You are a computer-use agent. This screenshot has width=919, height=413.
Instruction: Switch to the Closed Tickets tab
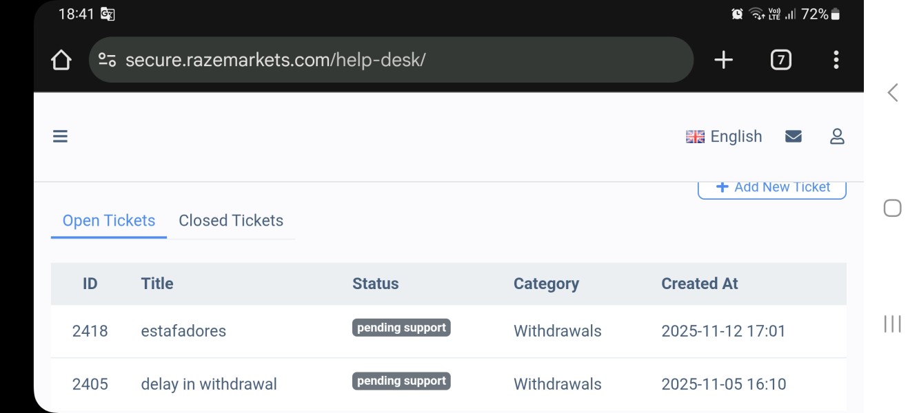tap(231, 221)
